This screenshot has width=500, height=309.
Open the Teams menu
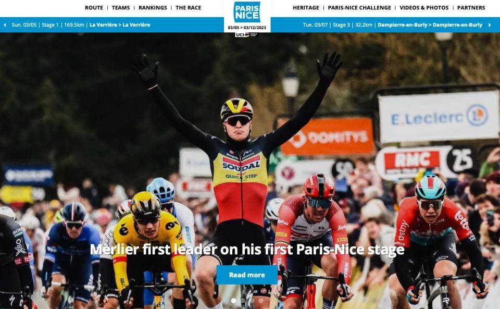point(121,8)
